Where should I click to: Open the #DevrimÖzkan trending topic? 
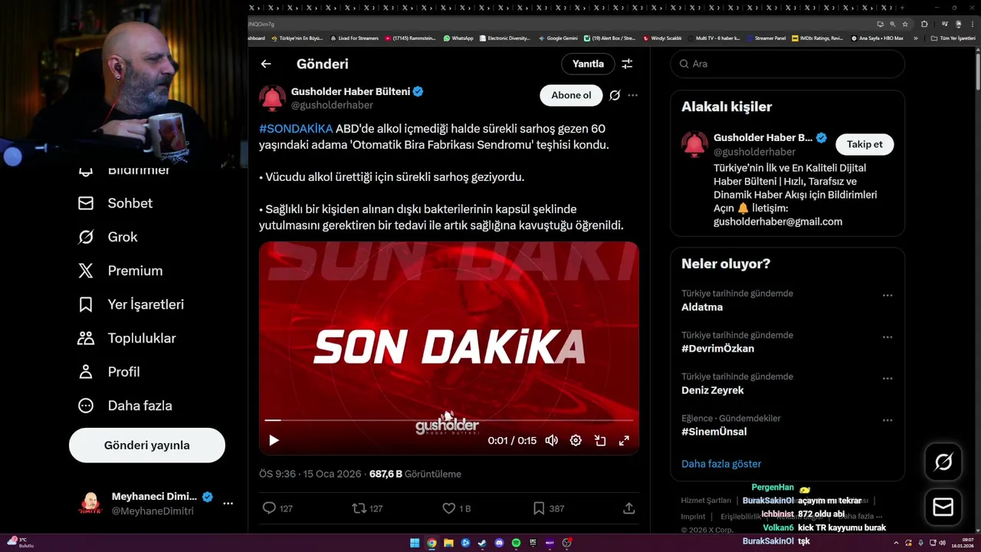[717, 349]
